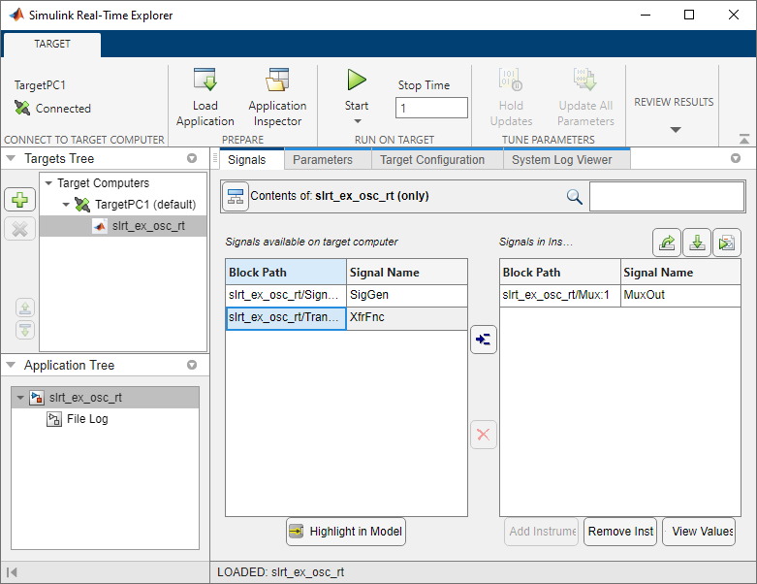Click the upload-to-target arrow icon in Targets Tree

click(x=25, y=308)
